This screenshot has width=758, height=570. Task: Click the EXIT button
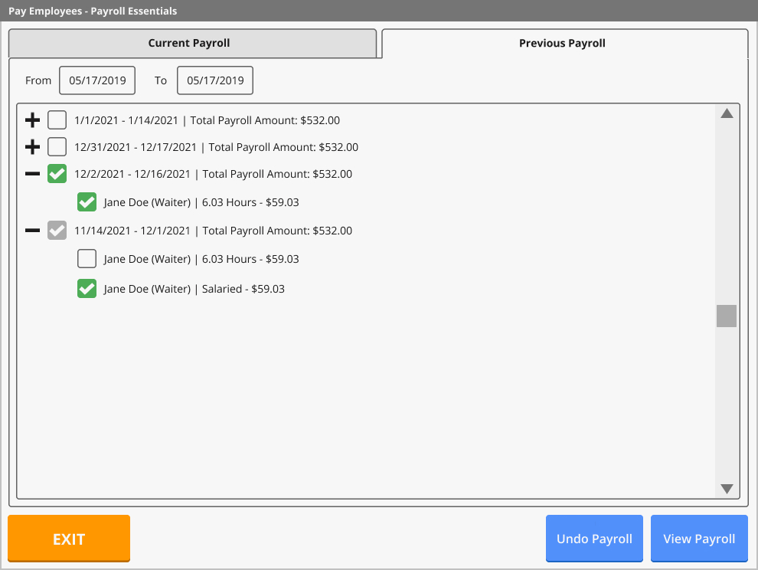pyautogui.click(x=68, y=539)
